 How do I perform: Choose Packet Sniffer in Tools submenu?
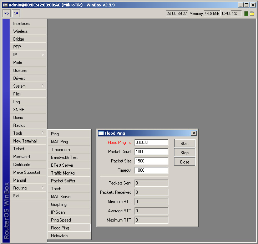69,181
